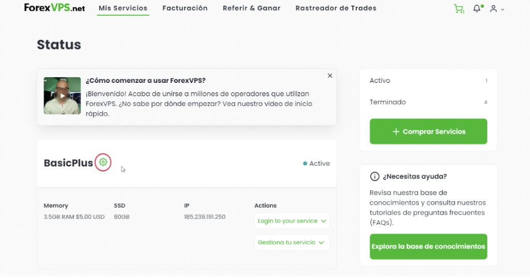Open the notifications bell
Viewport: 530px width, 278px height.
coord(477,9)
